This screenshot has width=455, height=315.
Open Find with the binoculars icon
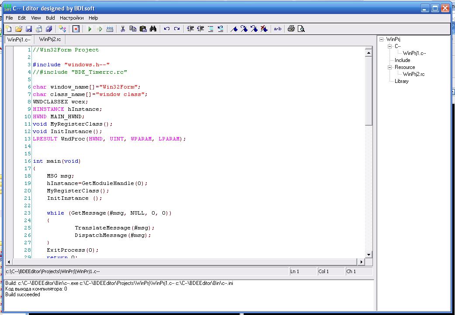pos(153,29)
